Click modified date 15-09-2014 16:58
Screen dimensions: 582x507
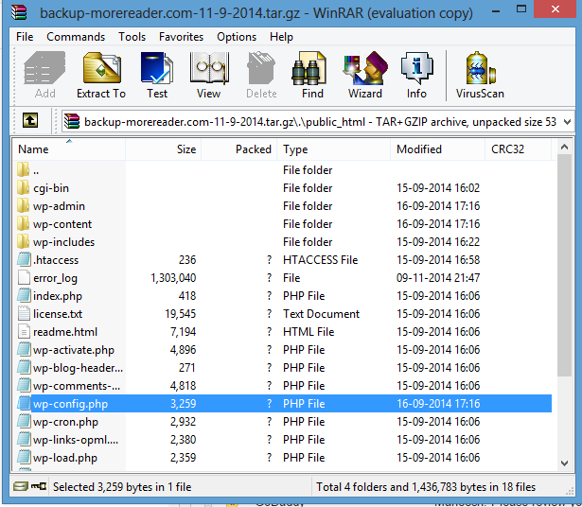pos(438,260)
